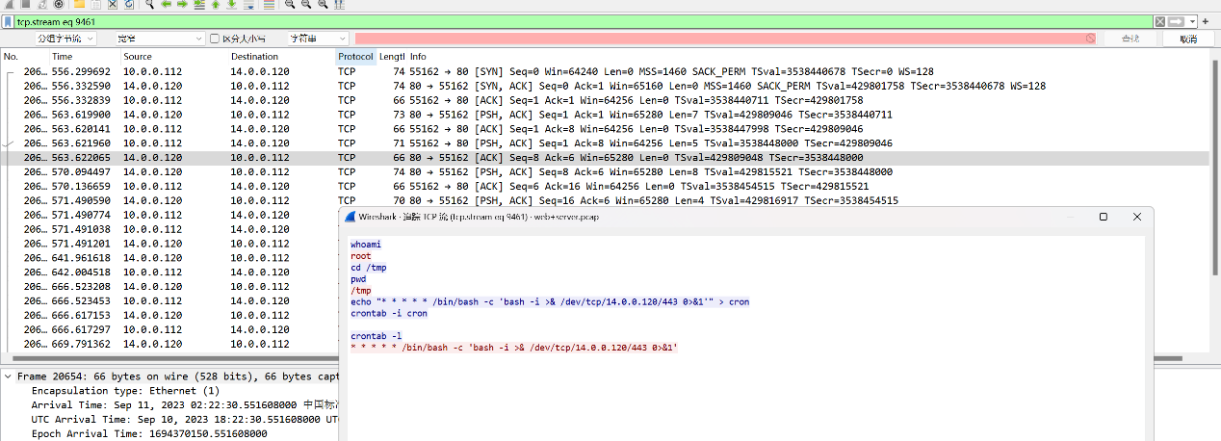Image resolution: width=1221 pixels, height=441 pixels.
Task: Open the 字符串 search type dropdown
Action: coord(317,39)
